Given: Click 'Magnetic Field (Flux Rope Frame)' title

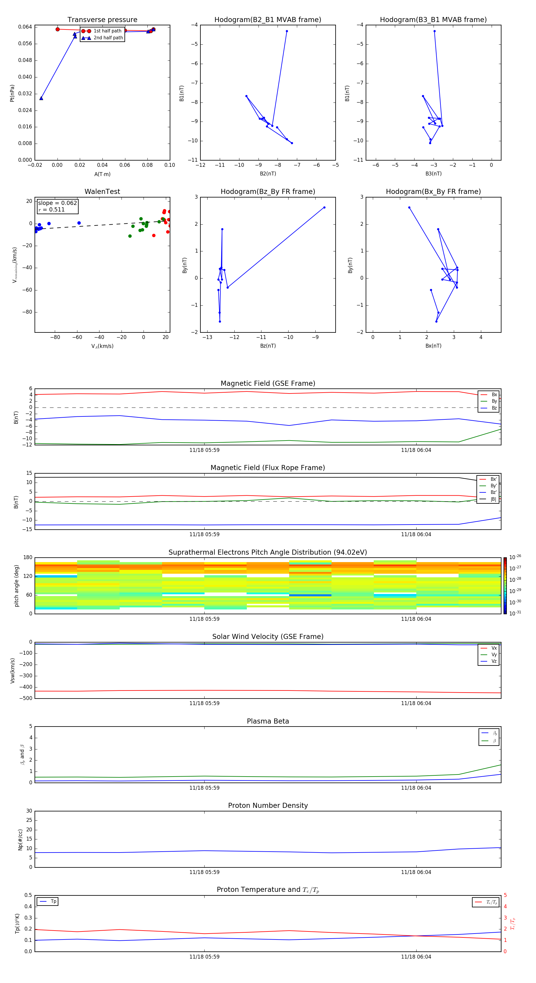Looking at the screenshot, I should coord(268,468).
